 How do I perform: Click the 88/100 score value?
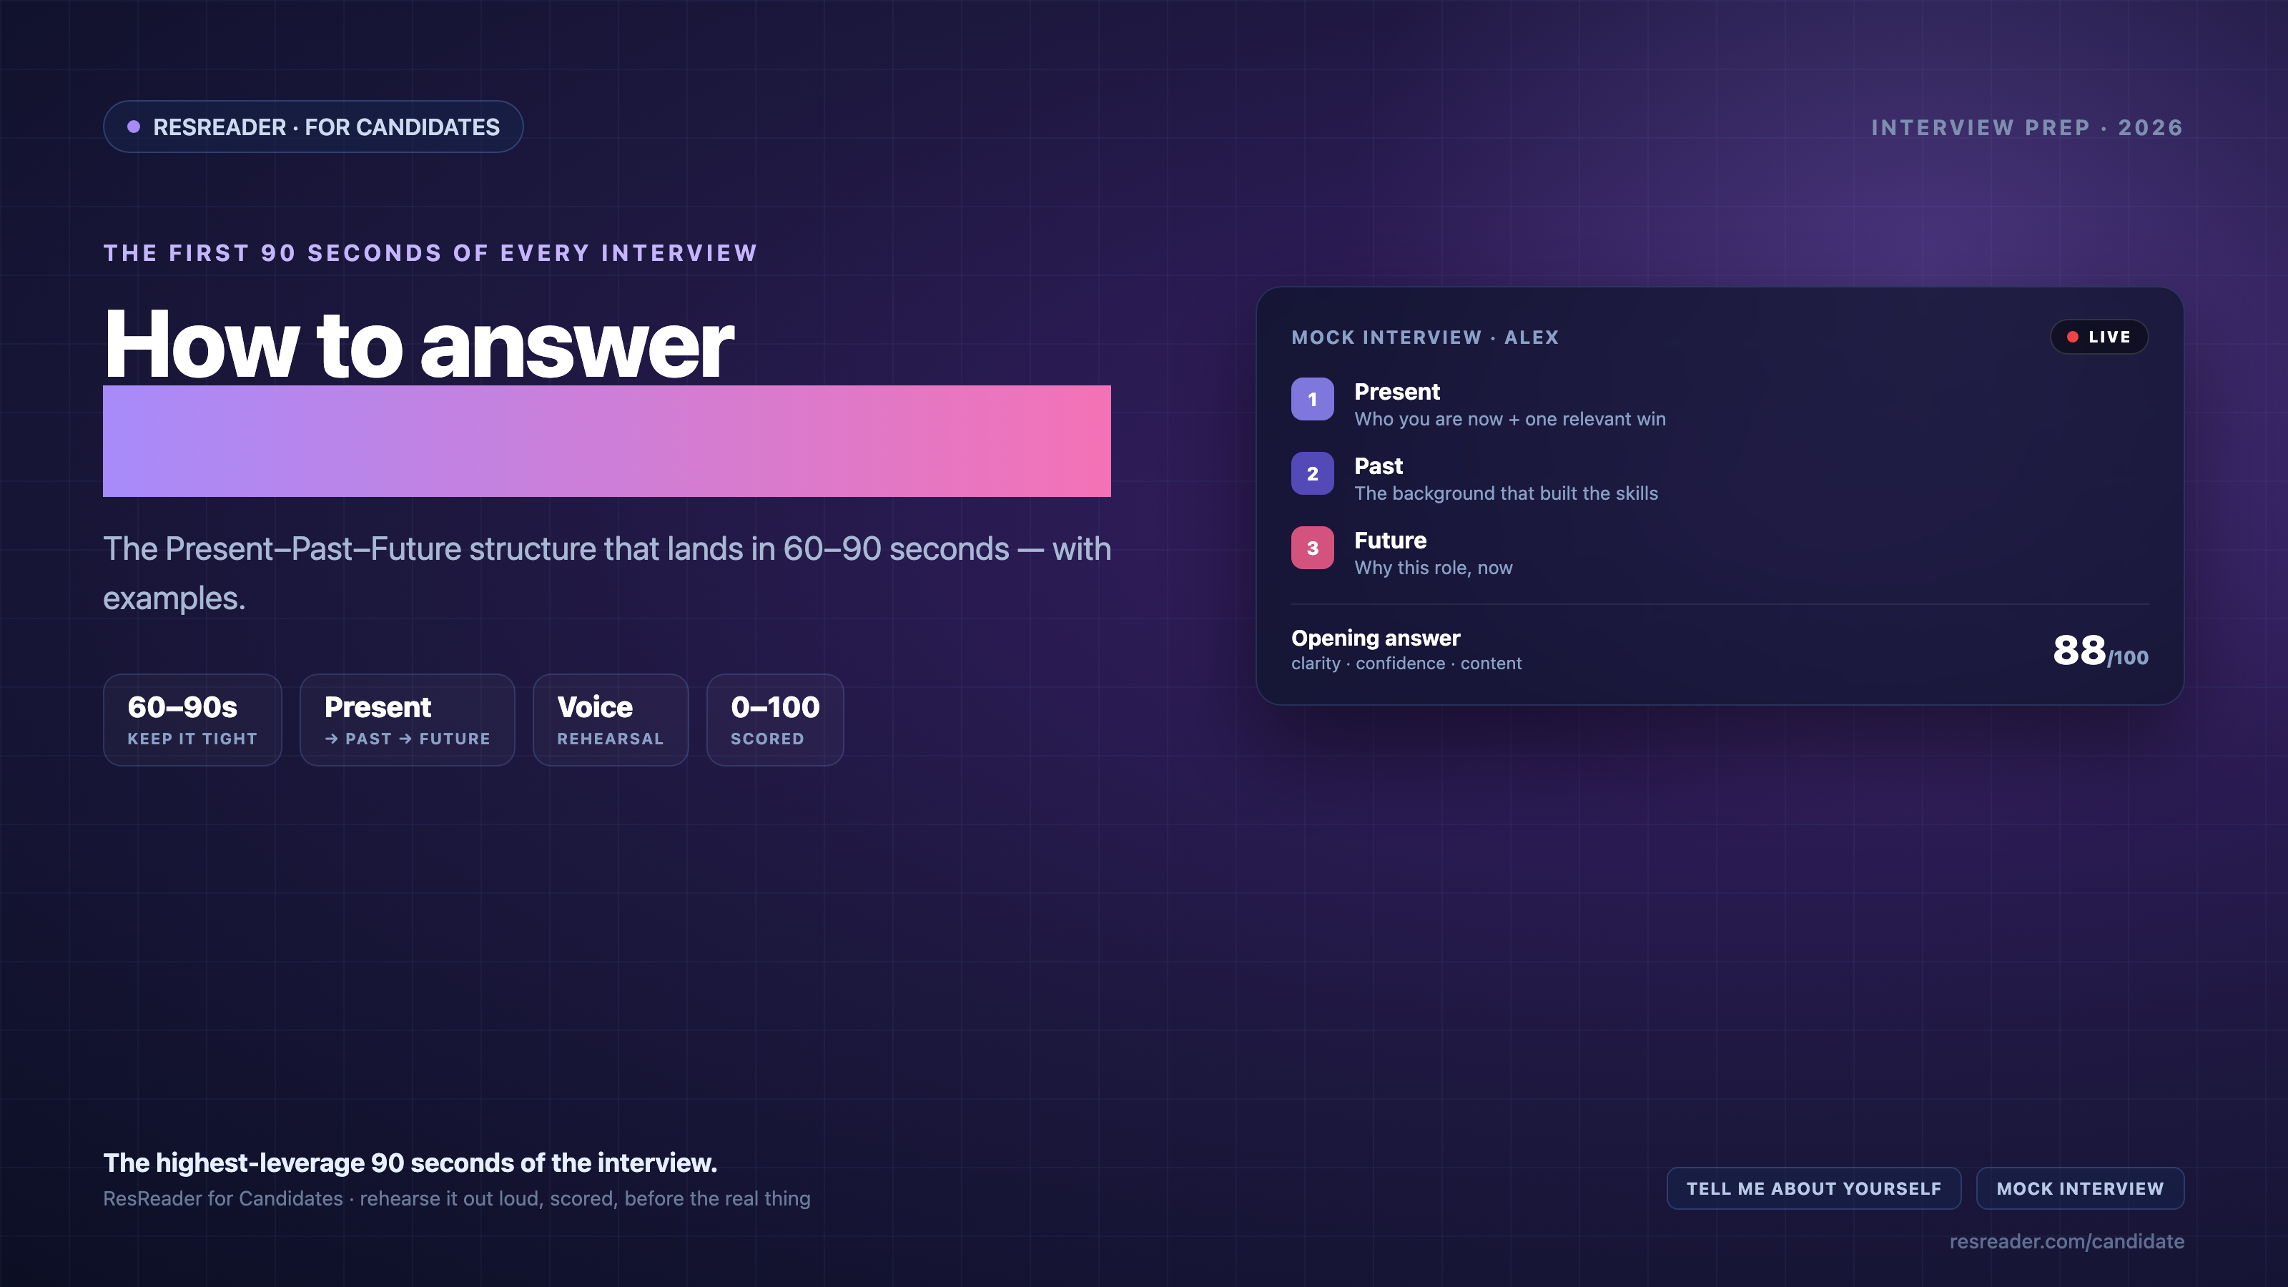click(2100, 651)
